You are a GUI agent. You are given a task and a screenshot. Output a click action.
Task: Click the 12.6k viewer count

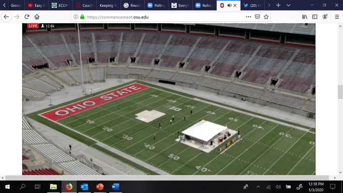click(48, 26)
